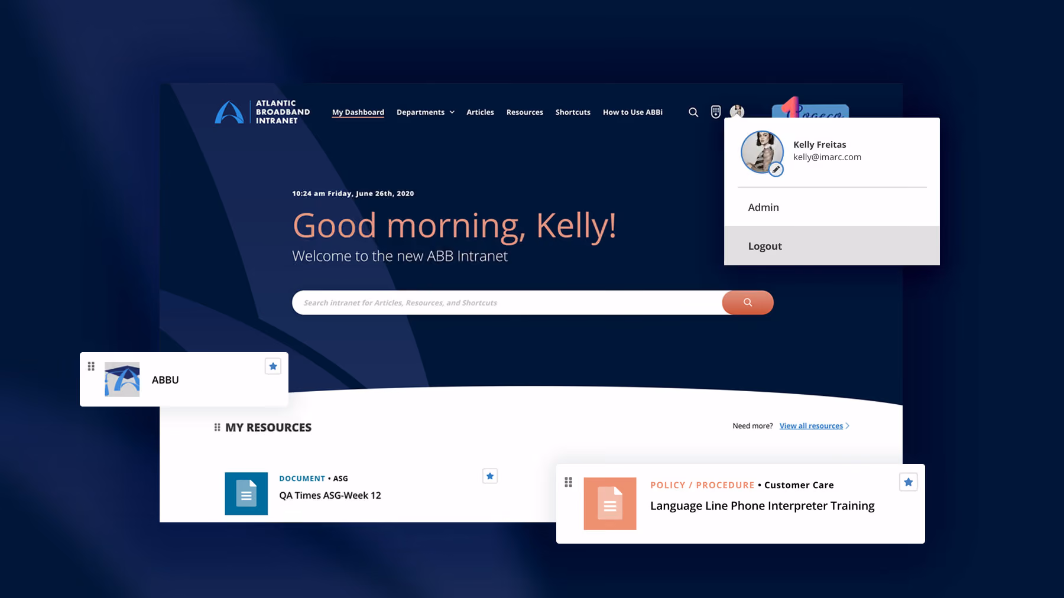Grab drag handle on Language Line card
The width and height of the screenshot is (1064, 598).
(x=569, y=482)
